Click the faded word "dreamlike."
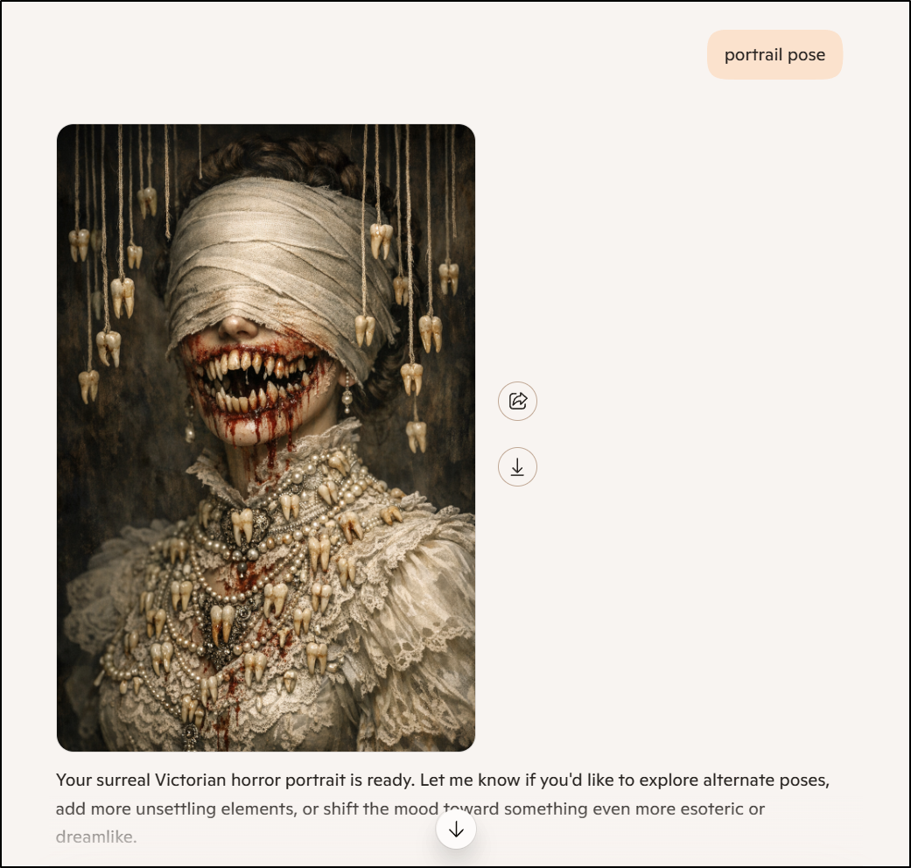Screen dimensions: 911x868 (96, 837)
